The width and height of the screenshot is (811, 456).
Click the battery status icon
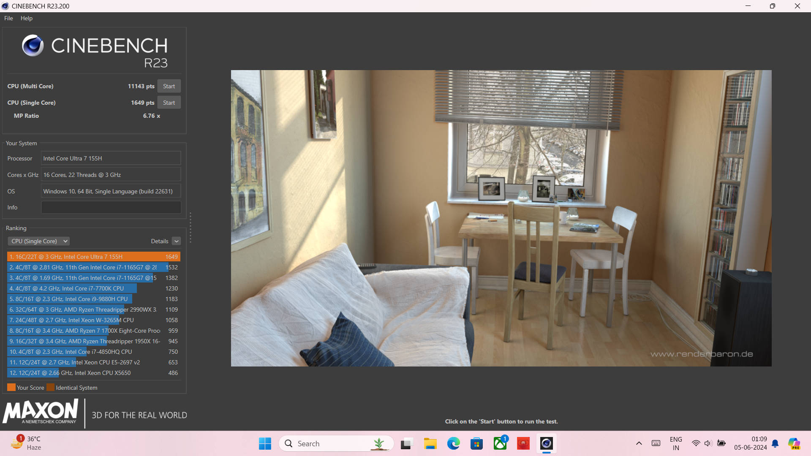coord(721,443)
